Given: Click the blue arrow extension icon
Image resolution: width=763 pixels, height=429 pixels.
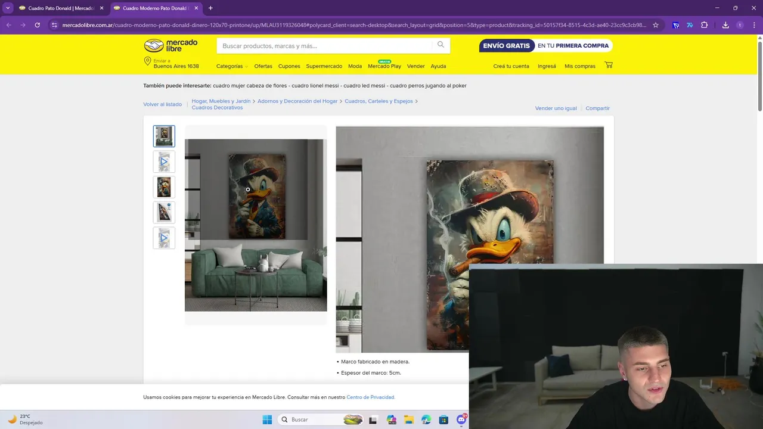Looking at the screenshot, I should [675, 25].
